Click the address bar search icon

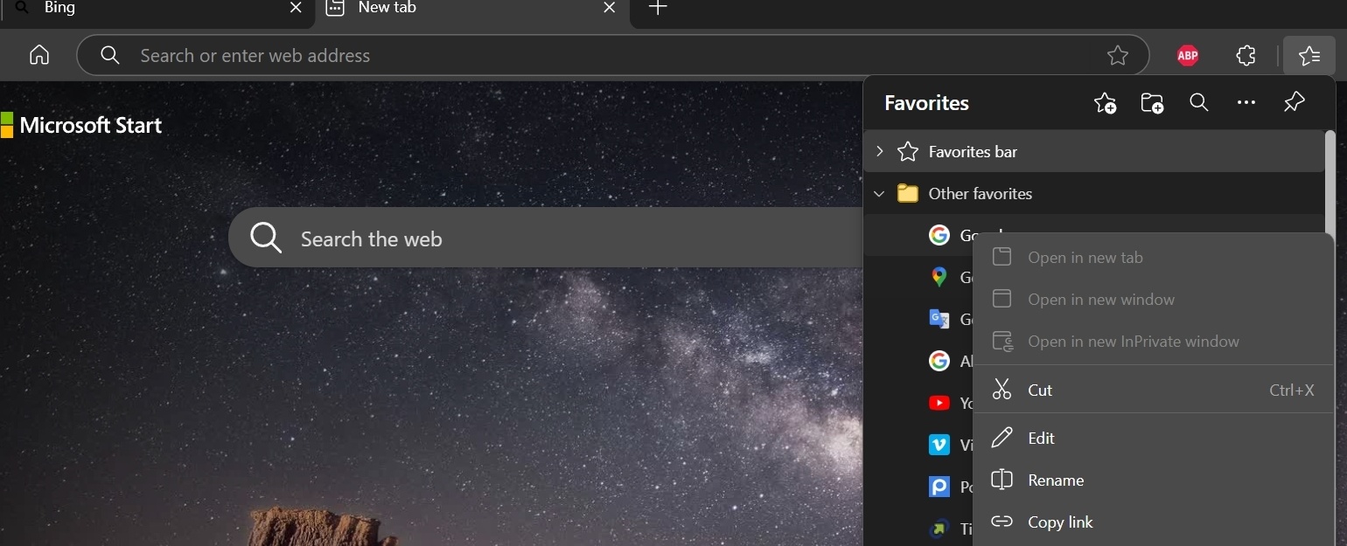[x=109, y=55]
